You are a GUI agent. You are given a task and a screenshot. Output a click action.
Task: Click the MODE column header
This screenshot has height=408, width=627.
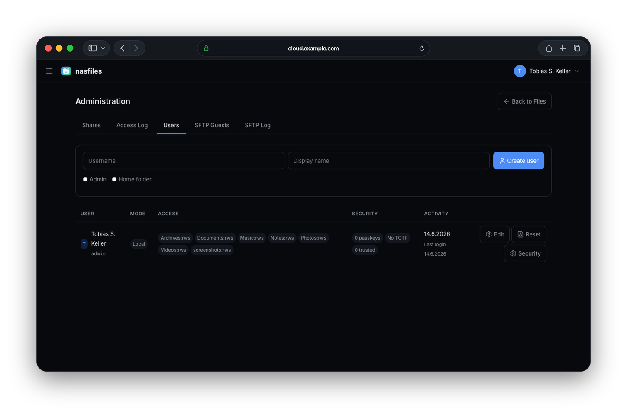tap(138, 214)
